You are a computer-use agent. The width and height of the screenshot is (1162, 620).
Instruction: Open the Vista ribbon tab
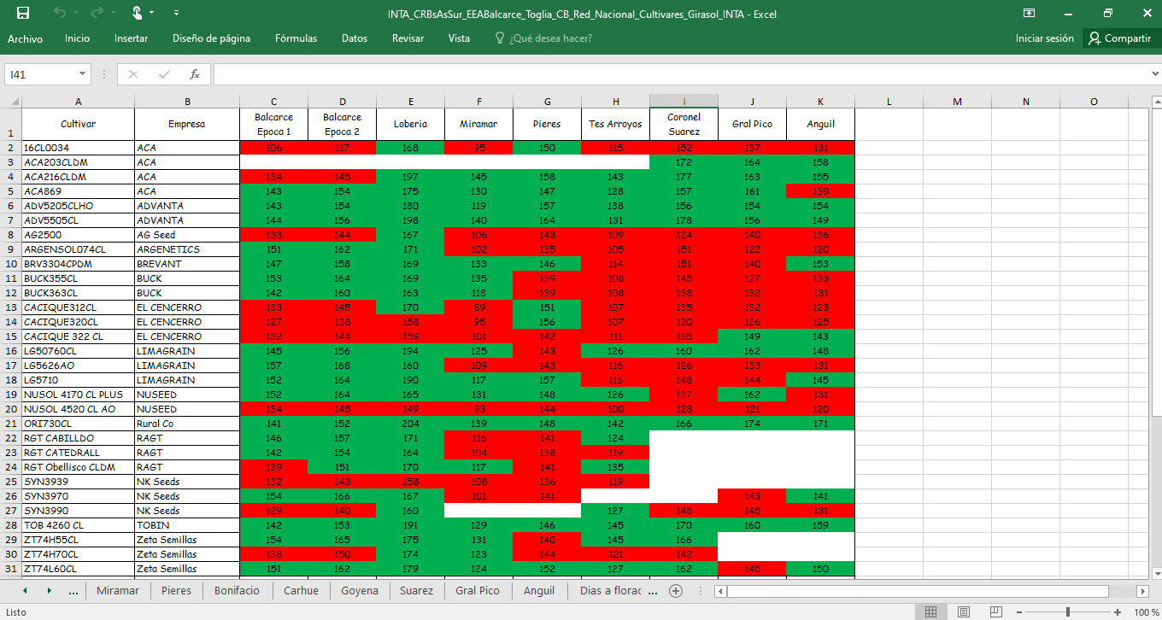coord(459,38)
